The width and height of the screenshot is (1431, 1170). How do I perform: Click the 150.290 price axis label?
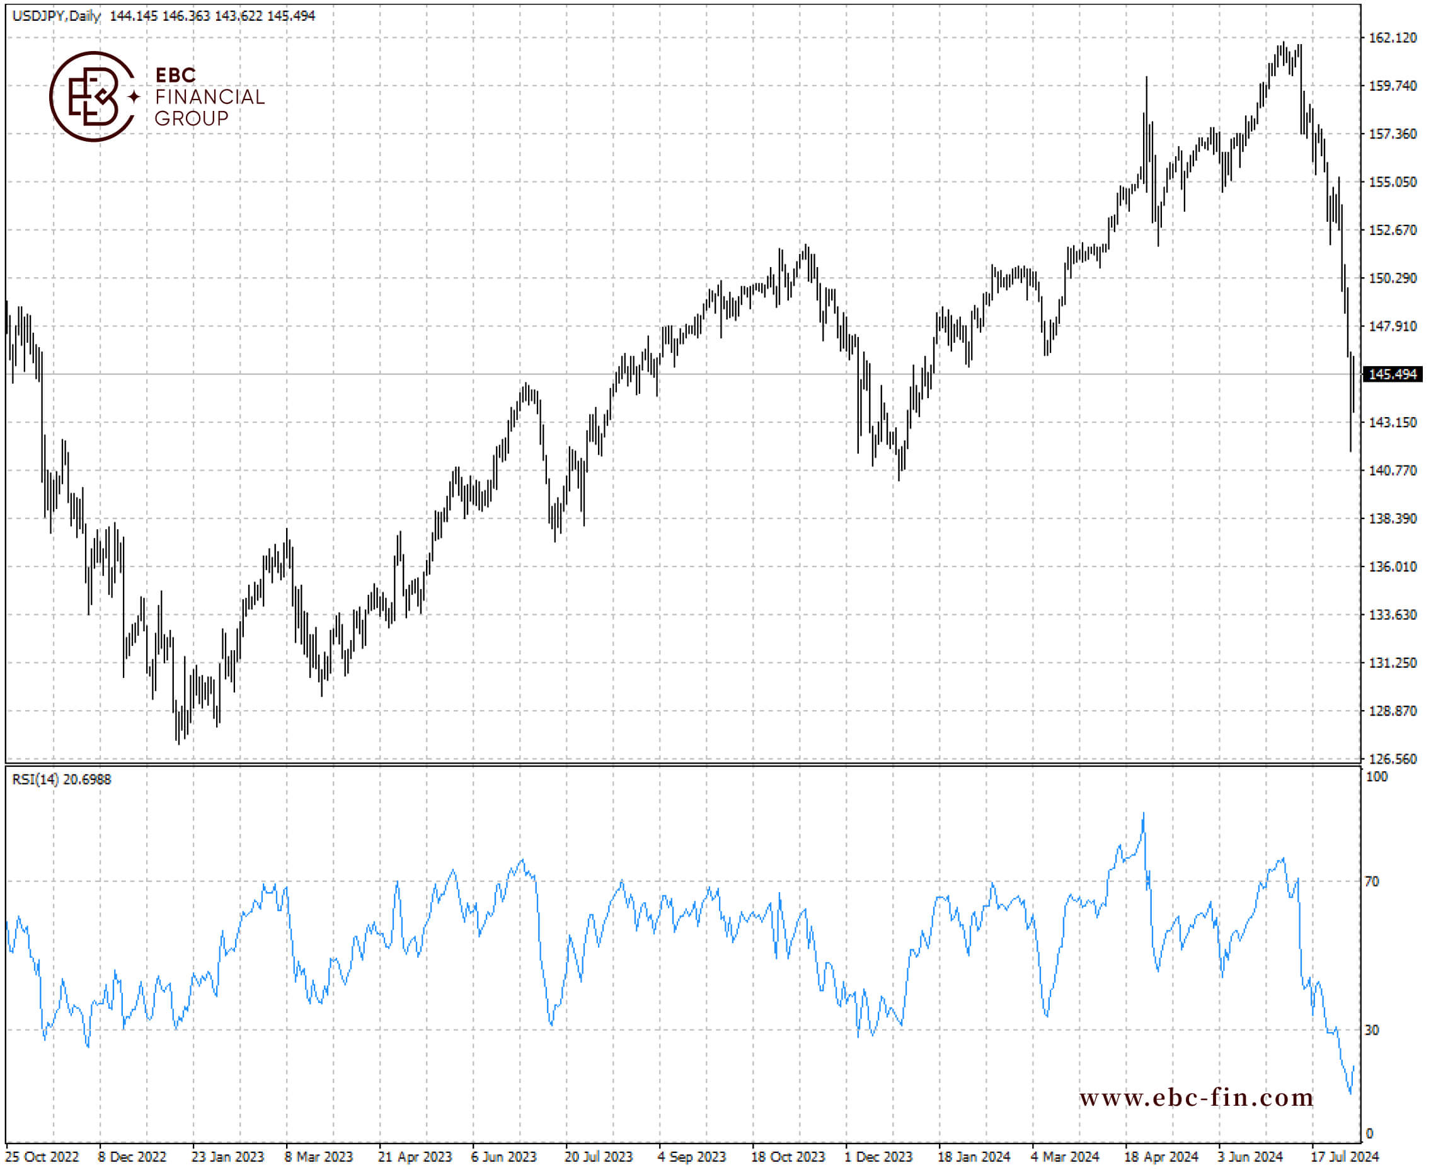click(x=1393, y=278)
